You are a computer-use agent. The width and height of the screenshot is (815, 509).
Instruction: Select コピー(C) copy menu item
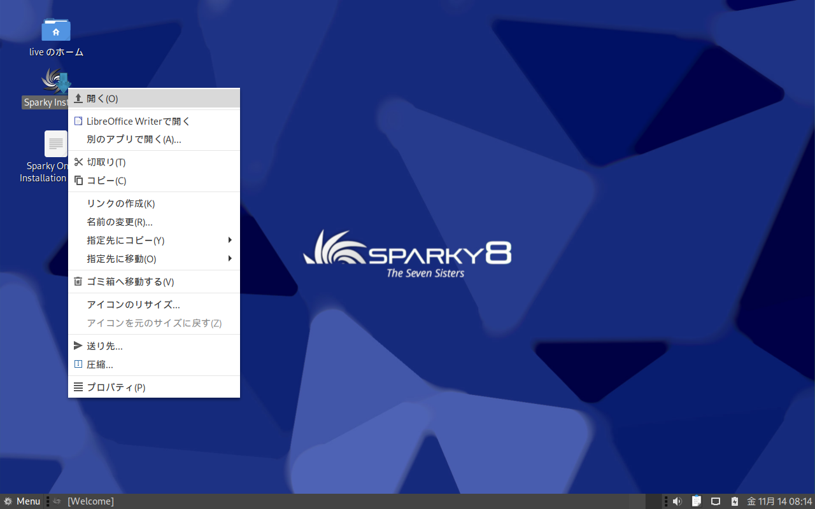click(x=154, y=181)
